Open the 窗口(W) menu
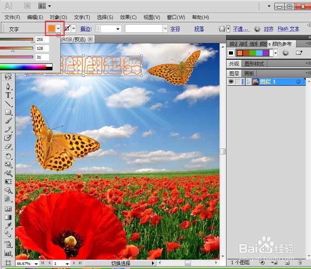Viewport: 311px width, 269px height. (x=176, y=17)
